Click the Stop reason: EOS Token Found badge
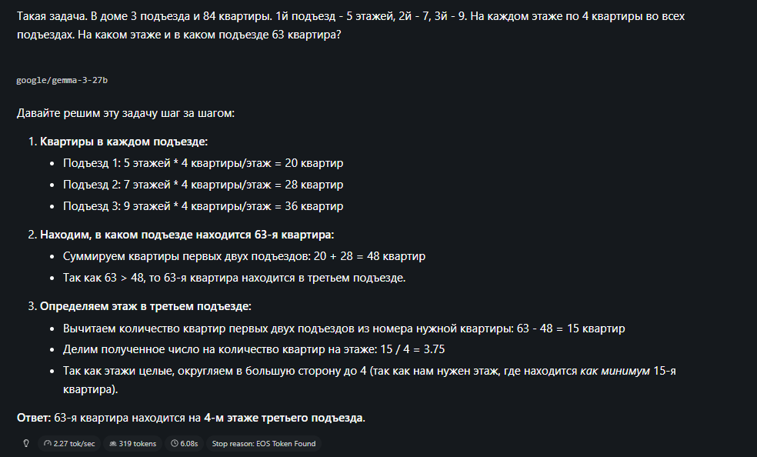This screenshot has height=457, width=757. pos(263,443)
